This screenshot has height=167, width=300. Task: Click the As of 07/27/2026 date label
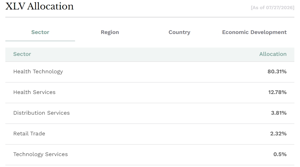tap(272, 8)
